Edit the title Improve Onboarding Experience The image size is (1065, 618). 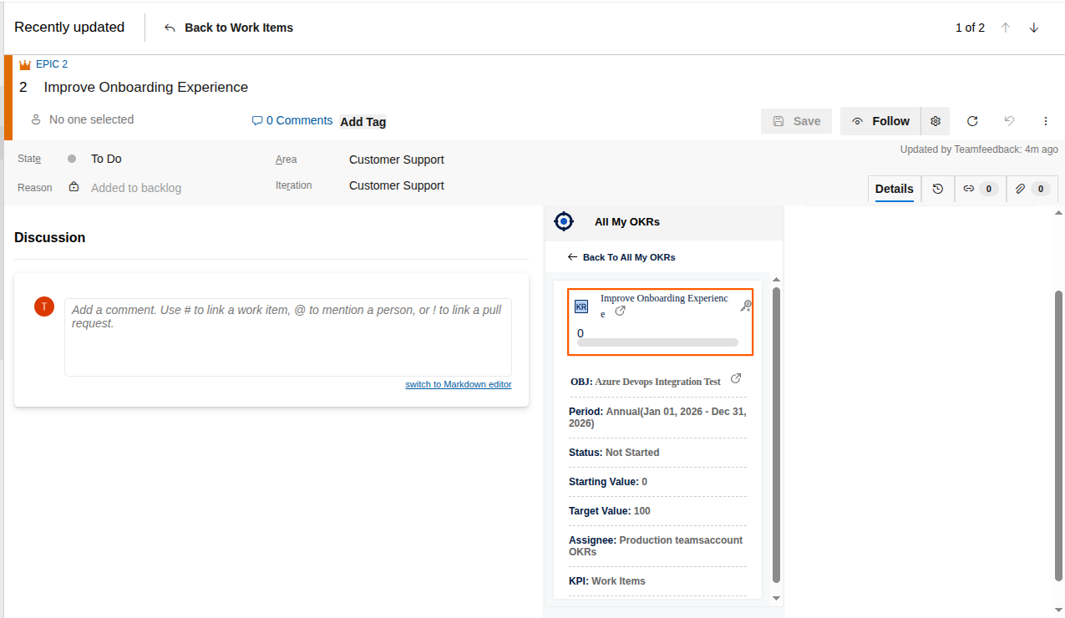pyautogui.click(x=146, y=87)
